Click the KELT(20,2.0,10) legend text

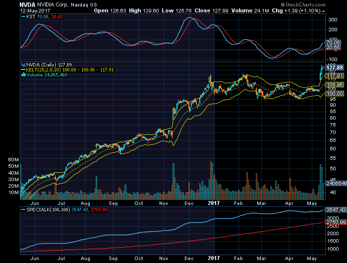(70, 70)
